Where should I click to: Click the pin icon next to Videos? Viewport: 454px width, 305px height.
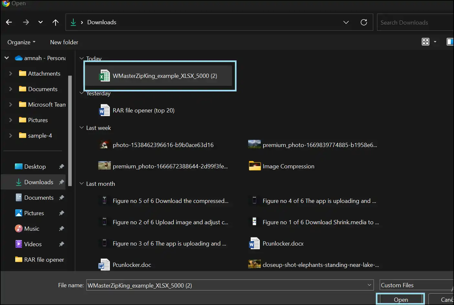coord(61,244)
